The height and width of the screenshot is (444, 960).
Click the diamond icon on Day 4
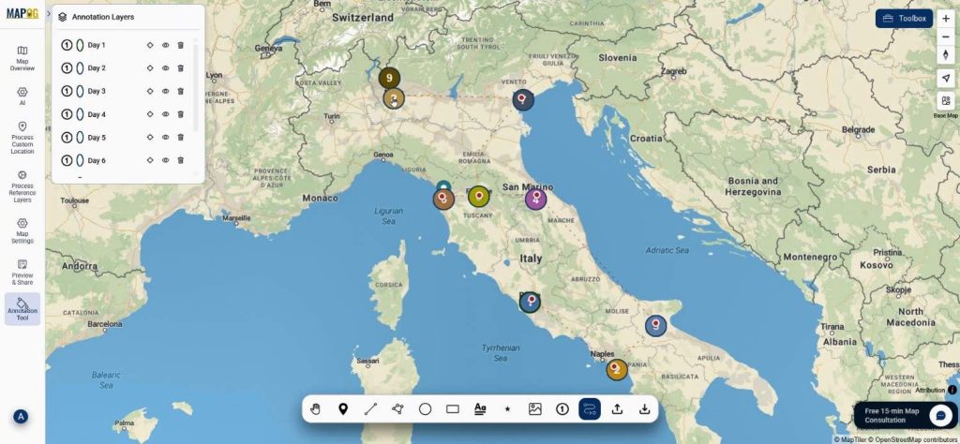tap(150, 114)
